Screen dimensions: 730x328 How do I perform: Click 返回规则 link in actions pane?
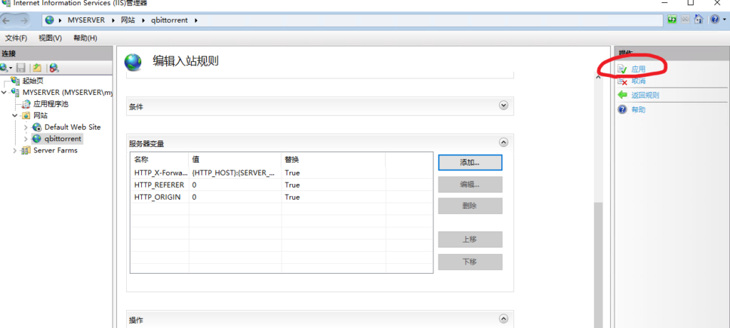[x=645, y=96]
